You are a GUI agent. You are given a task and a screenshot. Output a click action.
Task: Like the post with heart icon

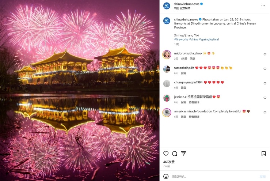point(166,154)
